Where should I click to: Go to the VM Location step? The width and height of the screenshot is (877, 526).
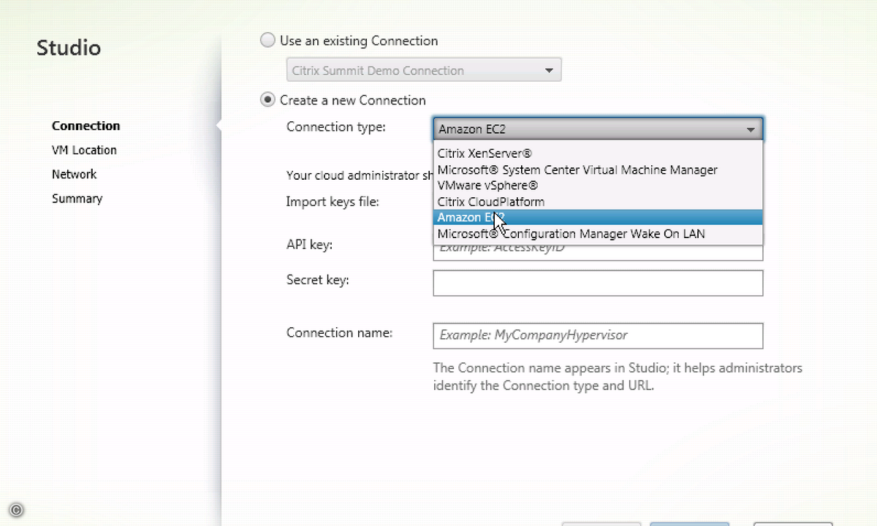pos(84,150)
